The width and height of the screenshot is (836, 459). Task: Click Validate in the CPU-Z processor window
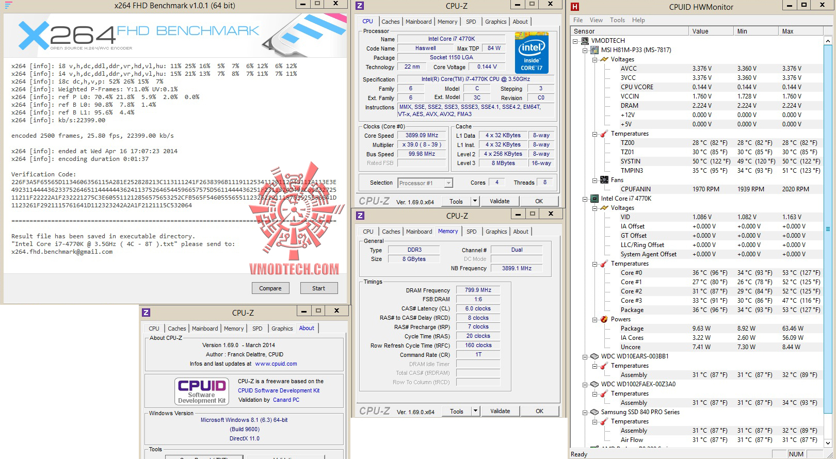pyautogui.click(x=500, y=201)
